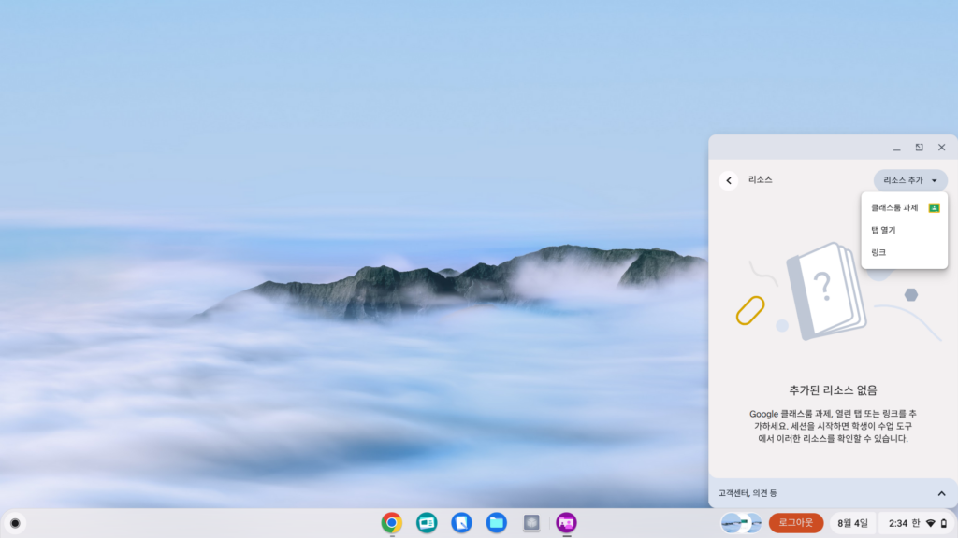Choose 탭 열기 menu option
Screen dimensions: 958x538
click(x=905, y=230)
